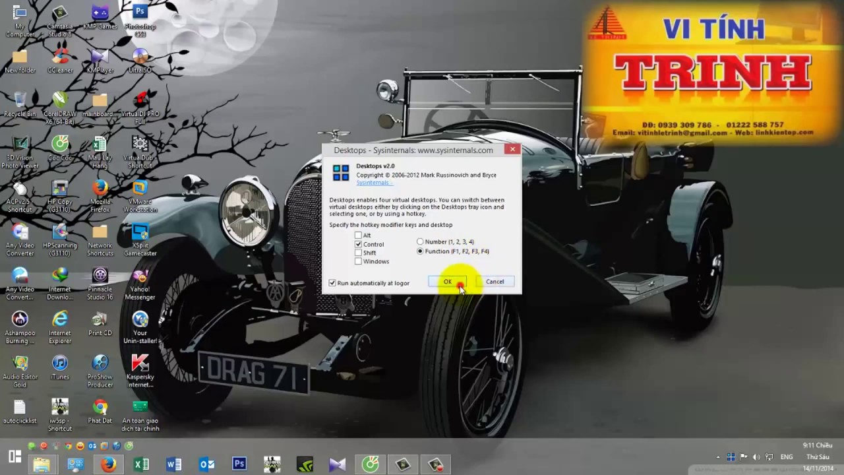Open ProShow Producer desktop icon
The image size is (844, 475).
[x=100, y=370]
